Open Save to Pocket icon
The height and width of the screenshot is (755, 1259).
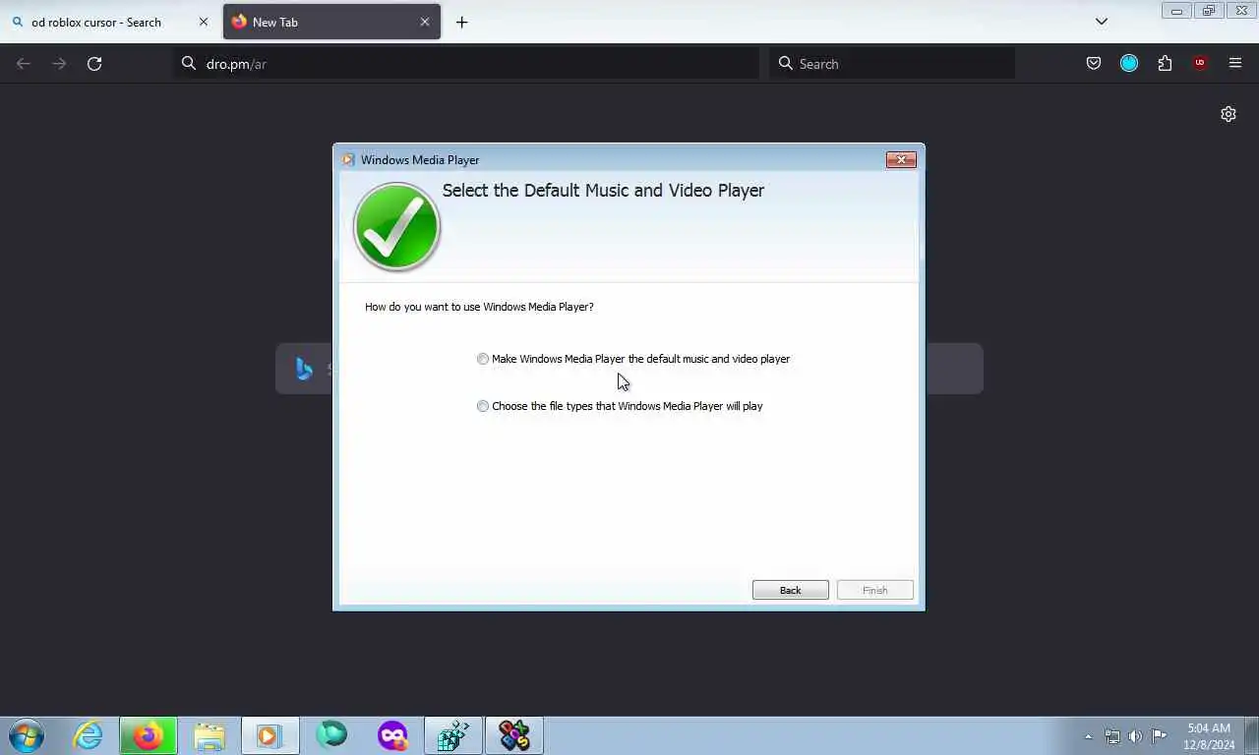pos(1094,63)
